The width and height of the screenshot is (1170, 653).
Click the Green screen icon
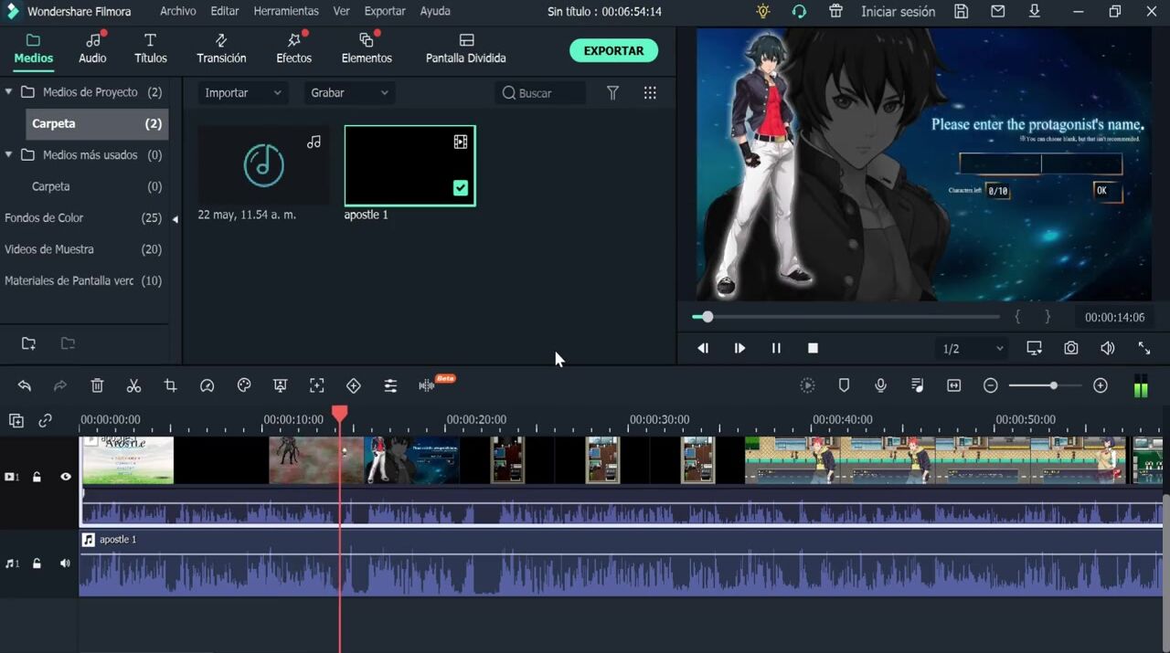click(281, 386)
